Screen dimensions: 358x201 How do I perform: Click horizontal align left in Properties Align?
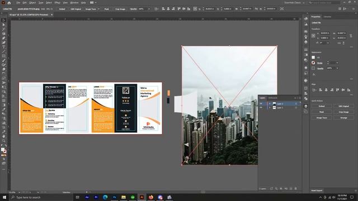[321, 90]
